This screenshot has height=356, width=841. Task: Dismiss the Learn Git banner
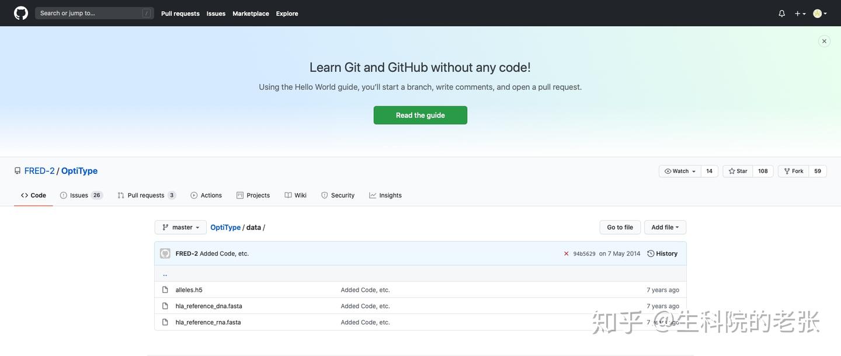[x=824, y=41]
